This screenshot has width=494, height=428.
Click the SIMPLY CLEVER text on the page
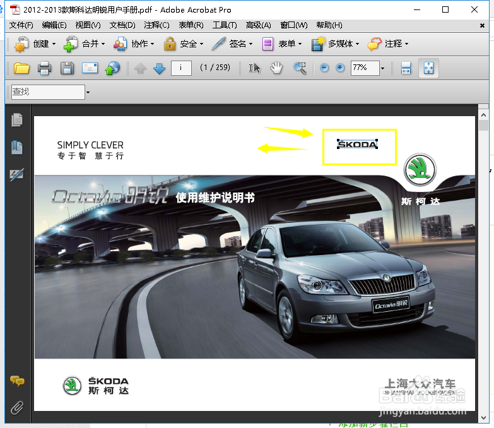pos(90,145)
